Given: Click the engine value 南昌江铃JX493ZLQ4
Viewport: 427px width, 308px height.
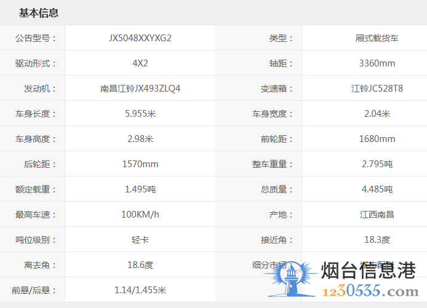Looking at the screenshot, I should point(140,89).
